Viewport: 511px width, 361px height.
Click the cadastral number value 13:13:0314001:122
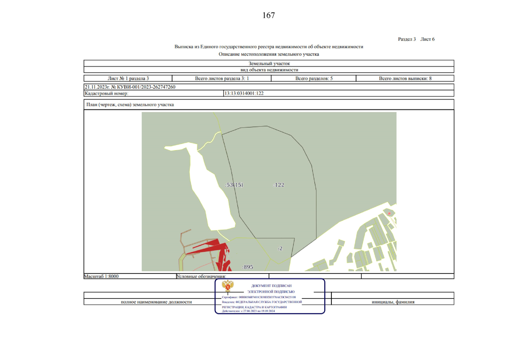coord(244,93)
